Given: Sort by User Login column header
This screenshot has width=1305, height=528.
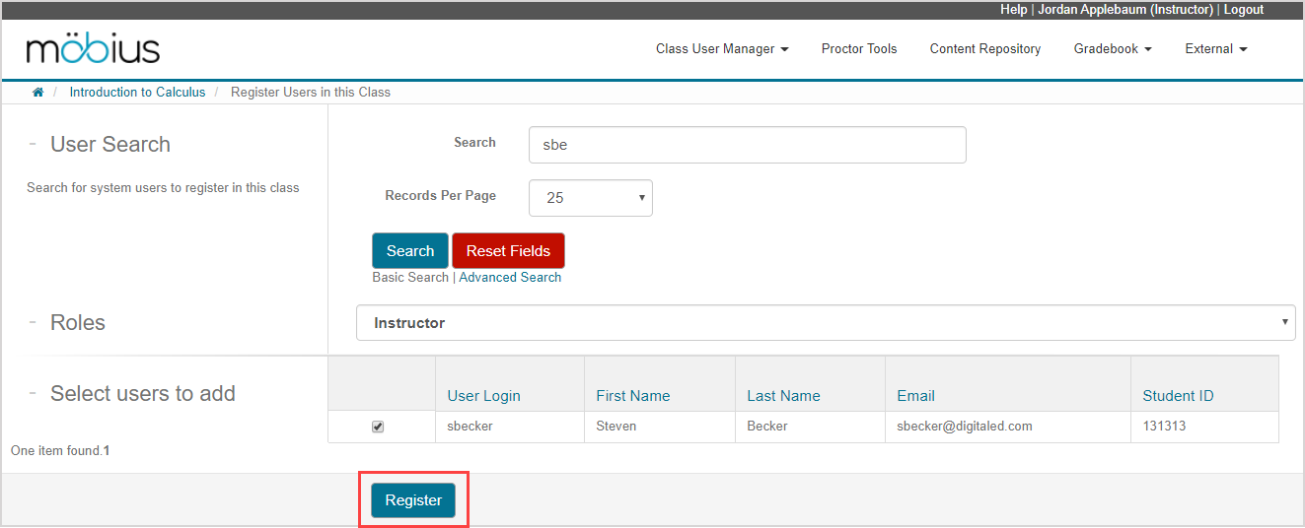Looking at the screenshot, I should tap(483, 396).
